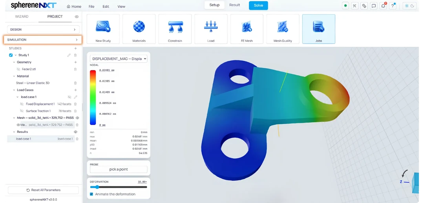Add a new study with plus icon
The height and width of the screenshot is (203, 424).
click(x=75, y=48)
